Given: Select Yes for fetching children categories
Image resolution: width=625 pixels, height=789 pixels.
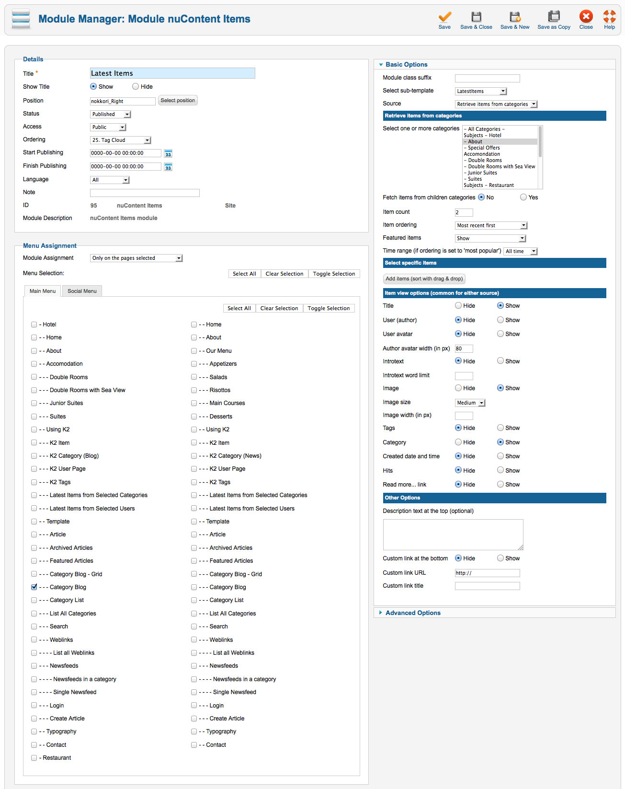Looking at the screenshot, I should point(523,197).
